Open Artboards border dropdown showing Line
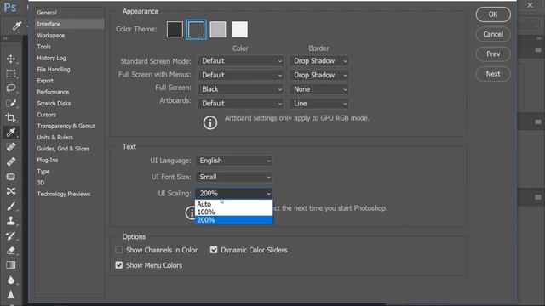This screenshot has height=306, width=545. coord(319,104)
